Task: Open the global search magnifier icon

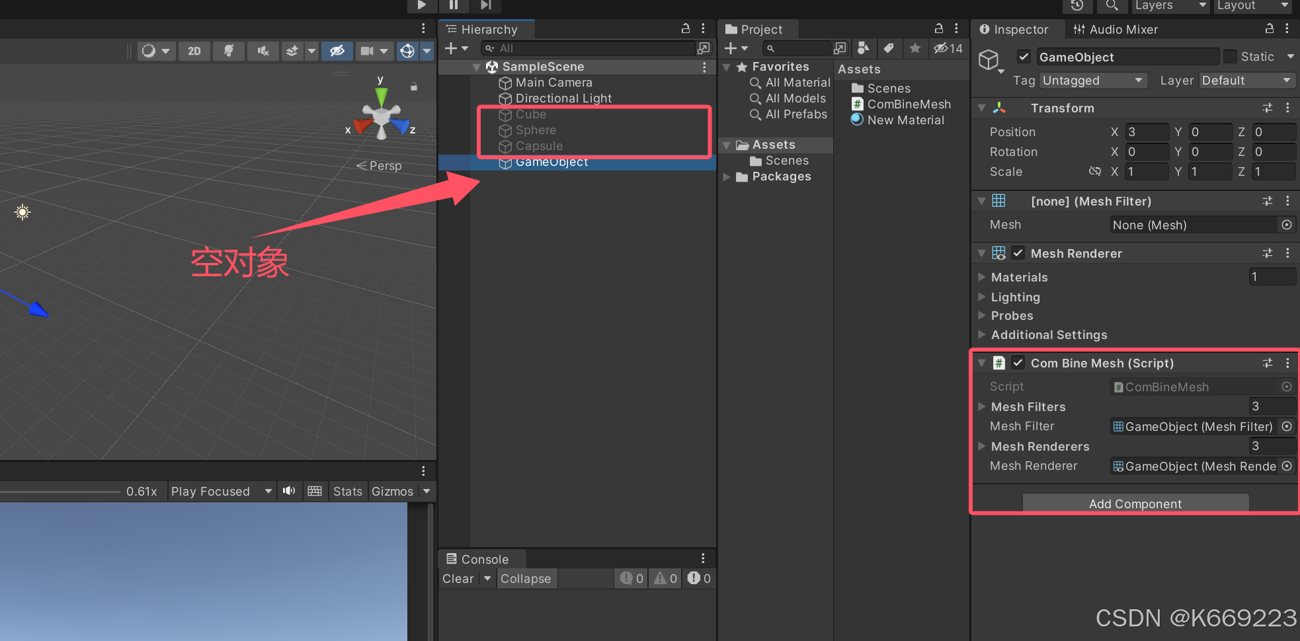Action: pyautogui.click(x=1112, y=5)
